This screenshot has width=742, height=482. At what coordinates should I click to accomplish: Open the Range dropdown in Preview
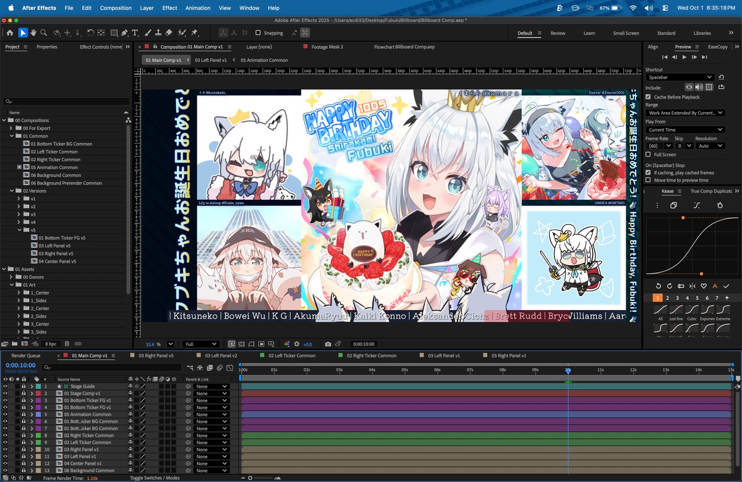point(685,113)
